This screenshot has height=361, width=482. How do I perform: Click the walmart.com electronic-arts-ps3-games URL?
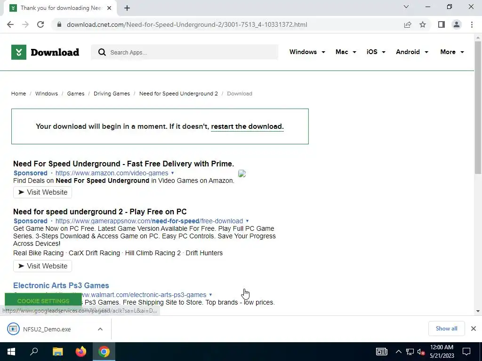(144, 295)
